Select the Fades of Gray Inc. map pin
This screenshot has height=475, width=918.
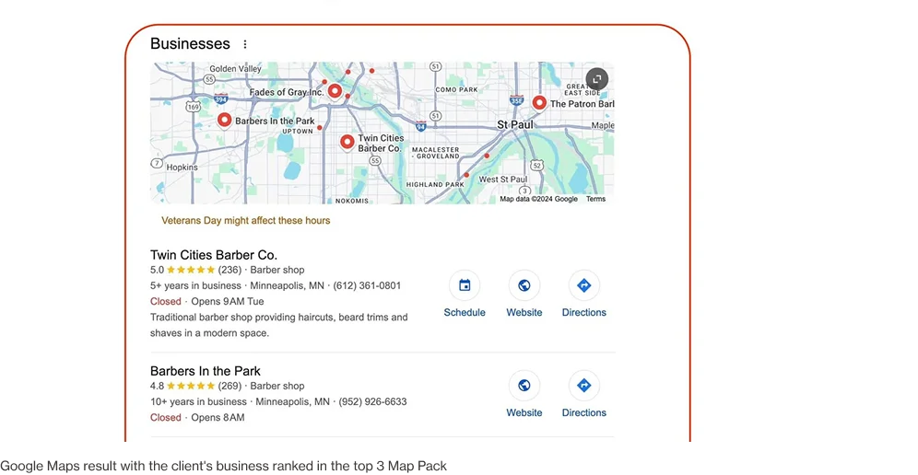point(335,91)
